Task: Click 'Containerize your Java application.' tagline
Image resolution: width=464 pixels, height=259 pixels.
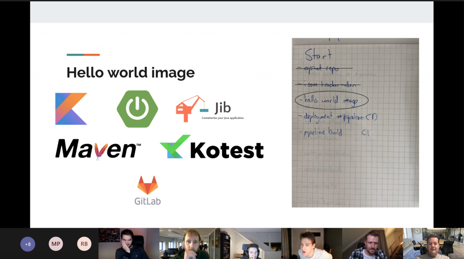Action: (x=223, y=118)
